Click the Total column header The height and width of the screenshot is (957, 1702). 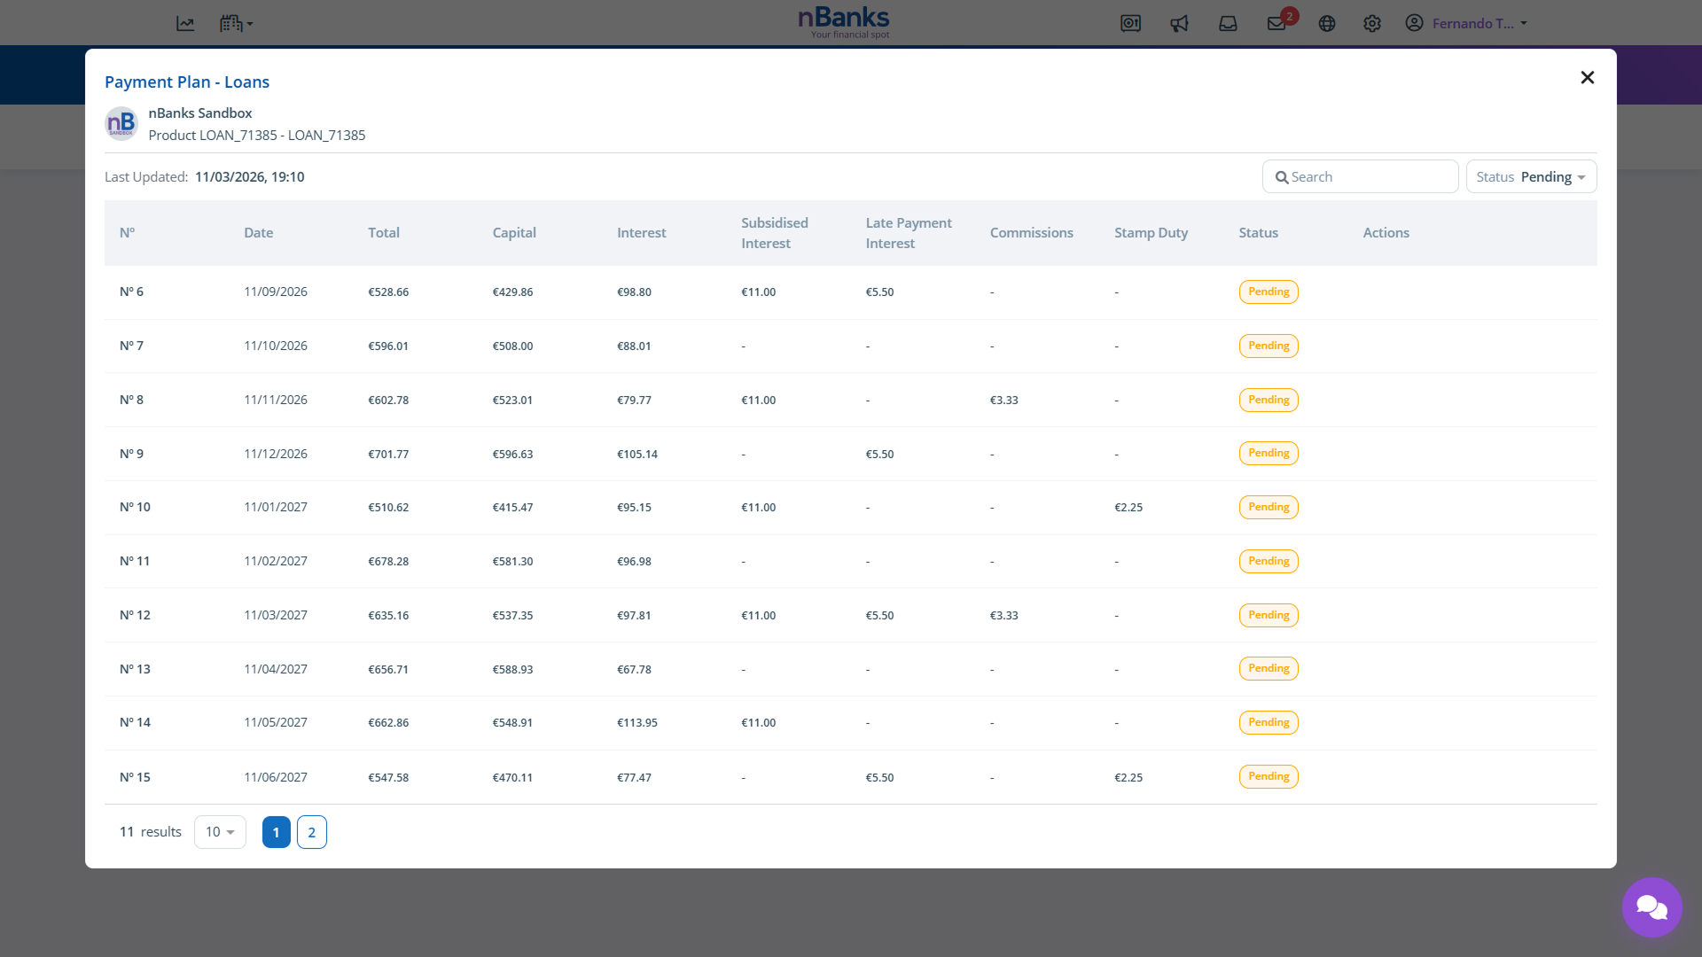click(384, 233)
